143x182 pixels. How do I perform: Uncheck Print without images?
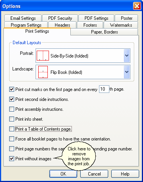11,159
